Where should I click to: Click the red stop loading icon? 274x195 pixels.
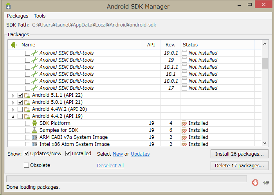coord(255,182)
